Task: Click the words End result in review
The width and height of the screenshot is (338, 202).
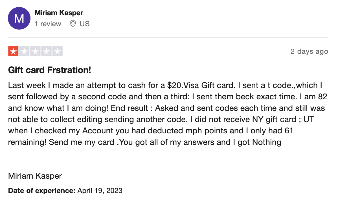Action: (x=129, y=108)
